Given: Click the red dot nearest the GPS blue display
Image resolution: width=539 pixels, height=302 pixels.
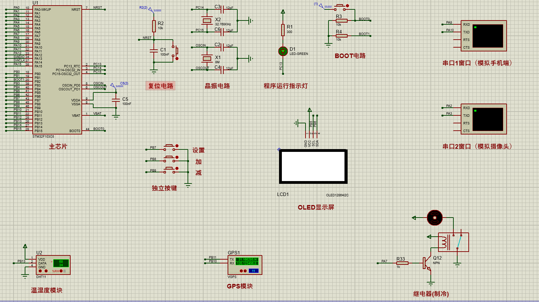Looking at the screenshot, I should [245, 271].
